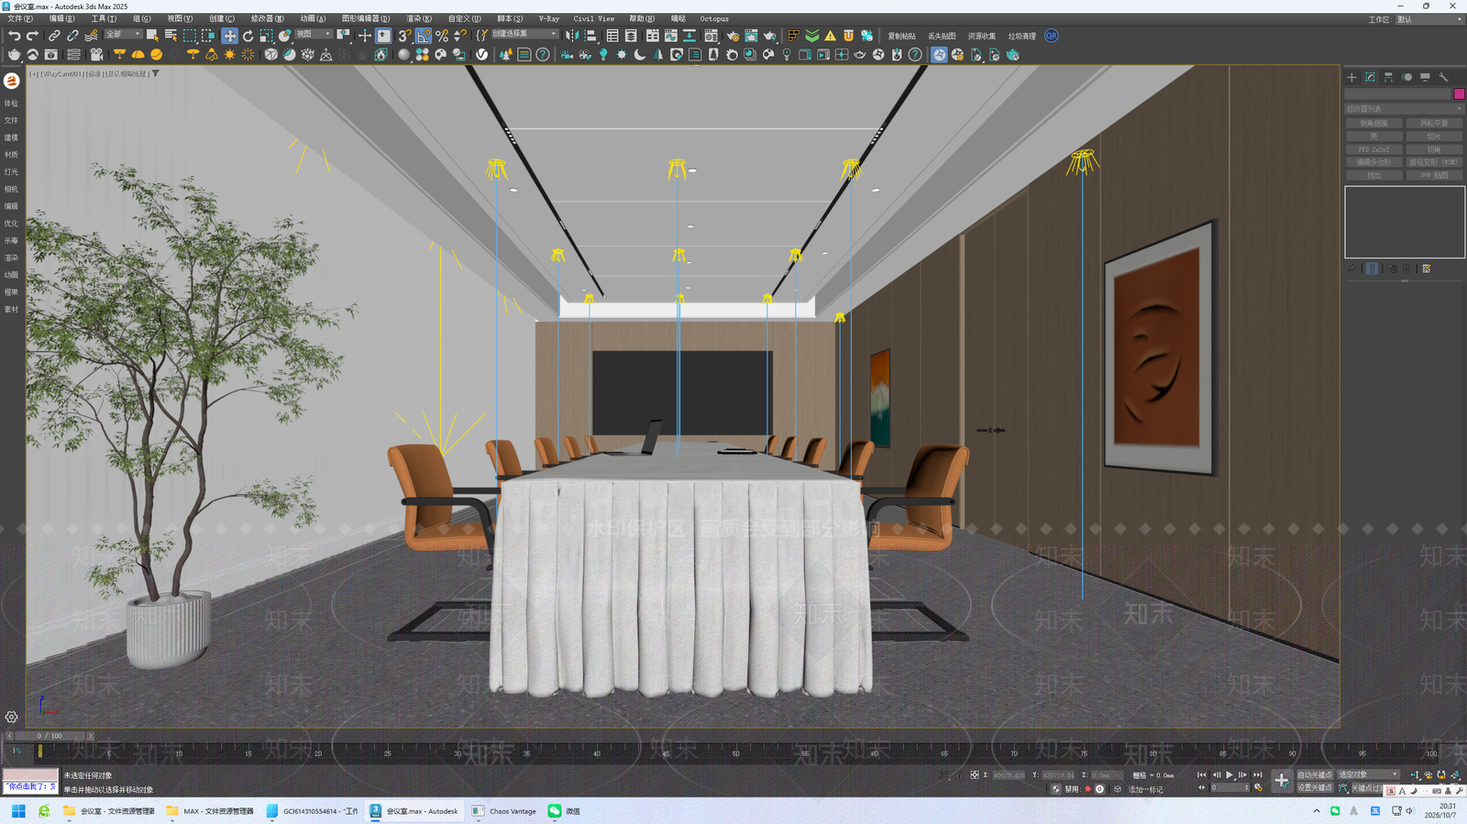Screen dimensions: 1467x824
Task: Click the Redo arrow icon
Action: [32, 36]
